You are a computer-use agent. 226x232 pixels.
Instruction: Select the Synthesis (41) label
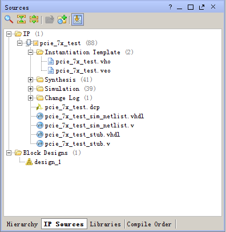tap(68, 79)
